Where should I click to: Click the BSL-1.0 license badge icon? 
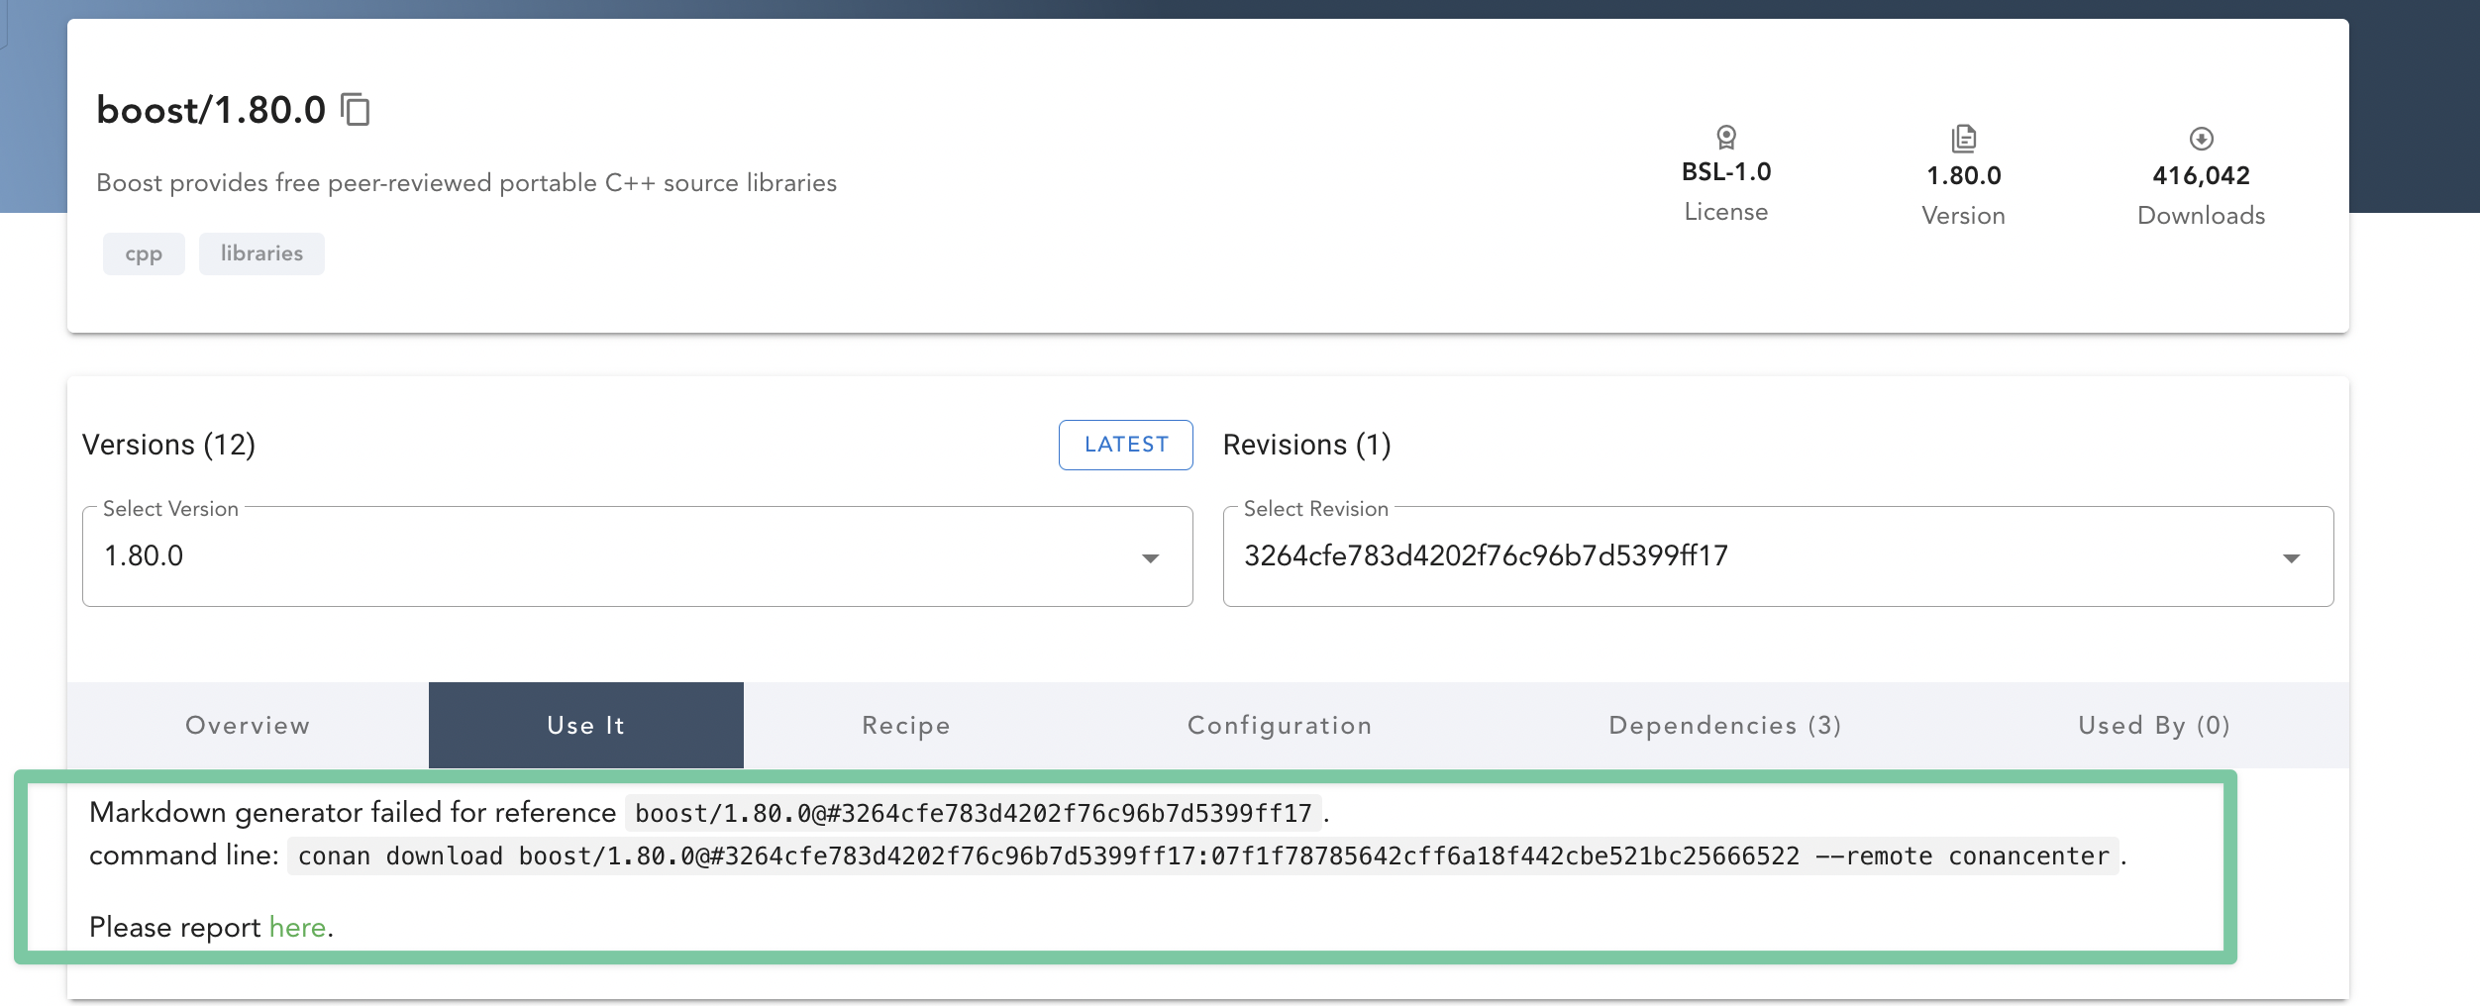pyautogui.click(x=1725, y=139)
